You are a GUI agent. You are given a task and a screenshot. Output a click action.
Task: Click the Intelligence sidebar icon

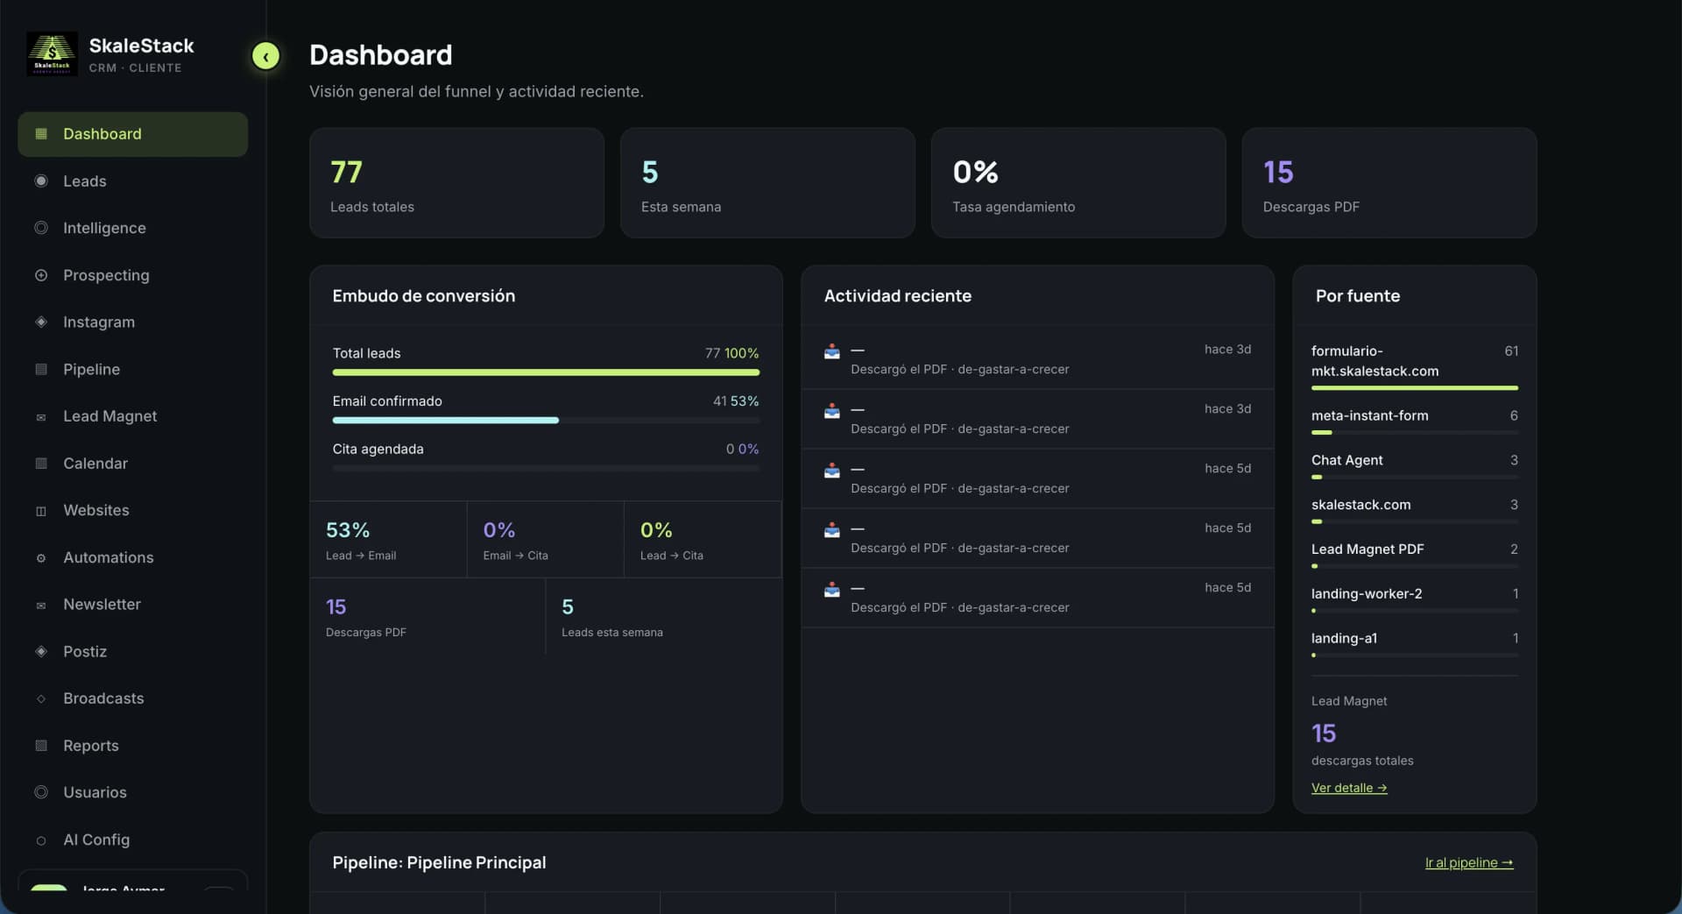pos(41,228)
